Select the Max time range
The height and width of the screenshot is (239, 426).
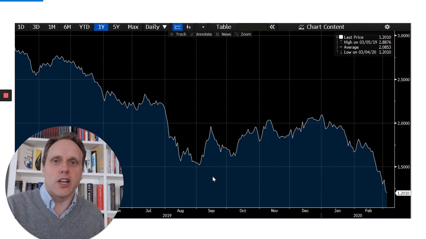[133, 27]
